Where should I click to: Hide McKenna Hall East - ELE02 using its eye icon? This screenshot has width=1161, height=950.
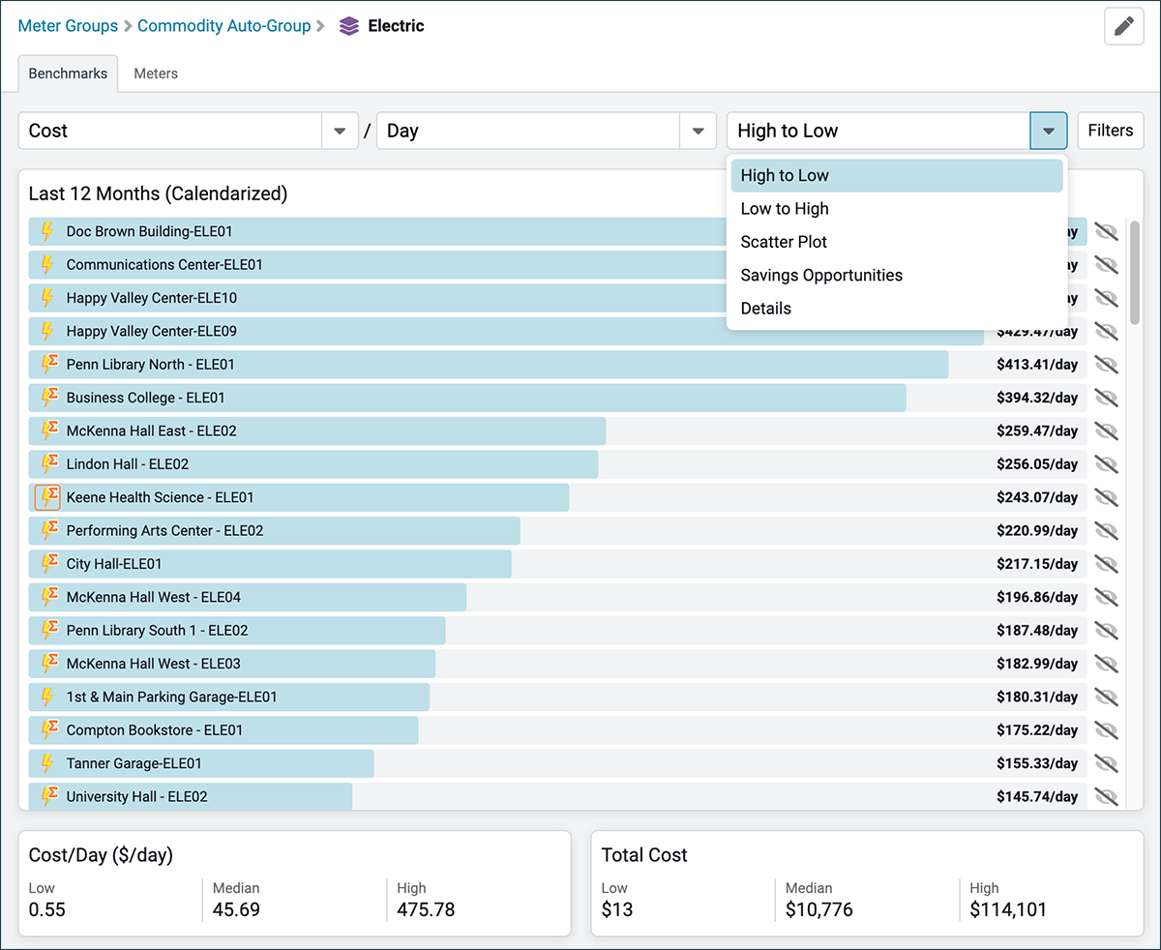click(1107, 430)
